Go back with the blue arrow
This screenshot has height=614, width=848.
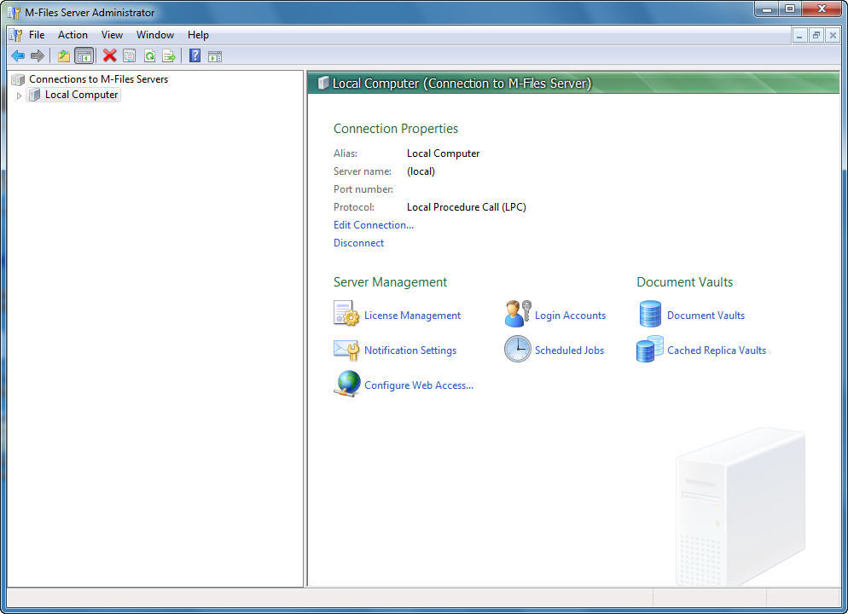(x=18, y=55)
